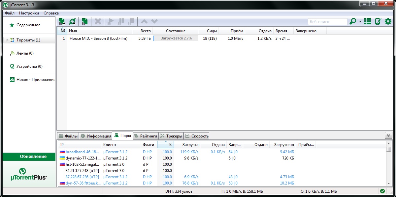Image resolution: width=396 pixels, height=197 pixels.
Task: Select peer 87.228.67.236 [uTP]
Action: (82, 177)
